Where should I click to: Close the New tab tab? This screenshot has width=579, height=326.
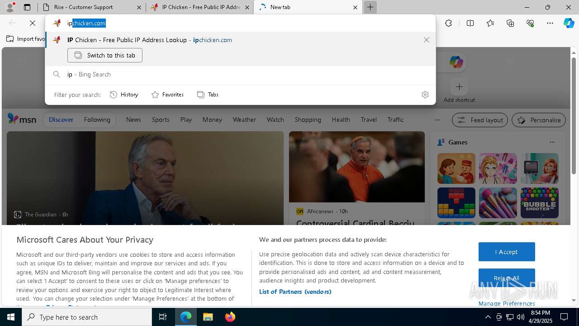tap(355, 7)
